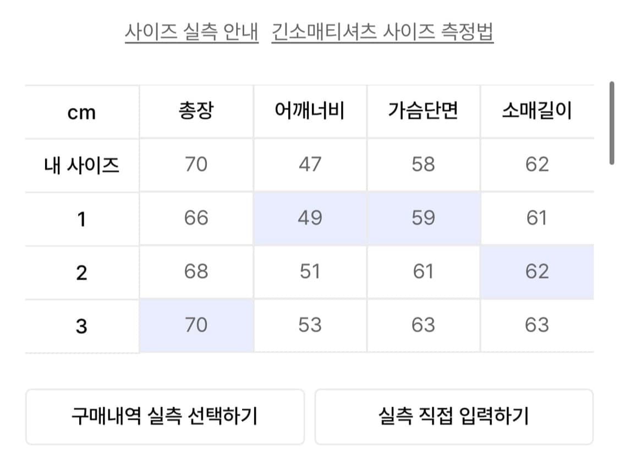Select size 3 row label
The image size is (619, 471).
81,325
